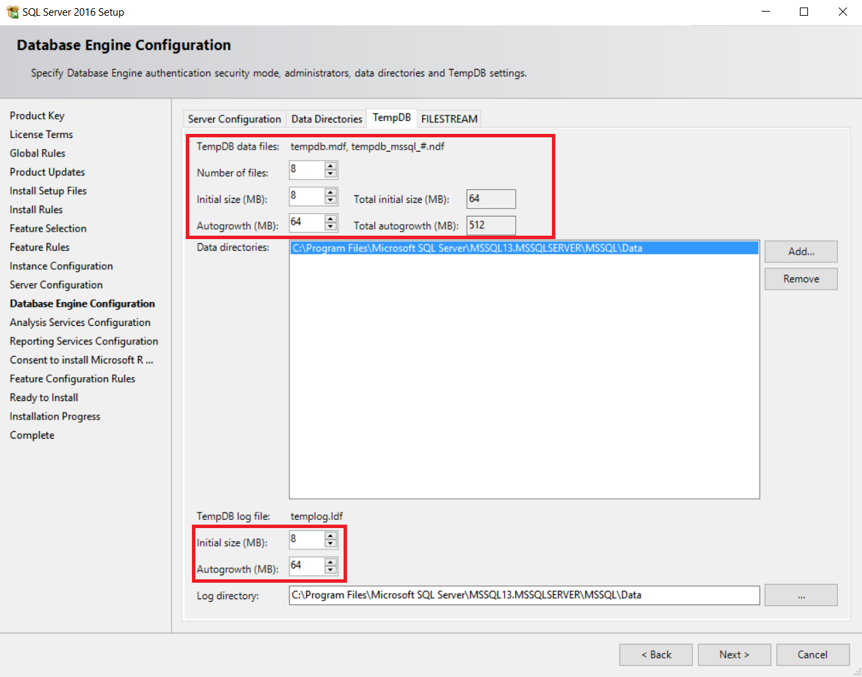
Task: Select the TempDB tab
Action: coord(391,118)
